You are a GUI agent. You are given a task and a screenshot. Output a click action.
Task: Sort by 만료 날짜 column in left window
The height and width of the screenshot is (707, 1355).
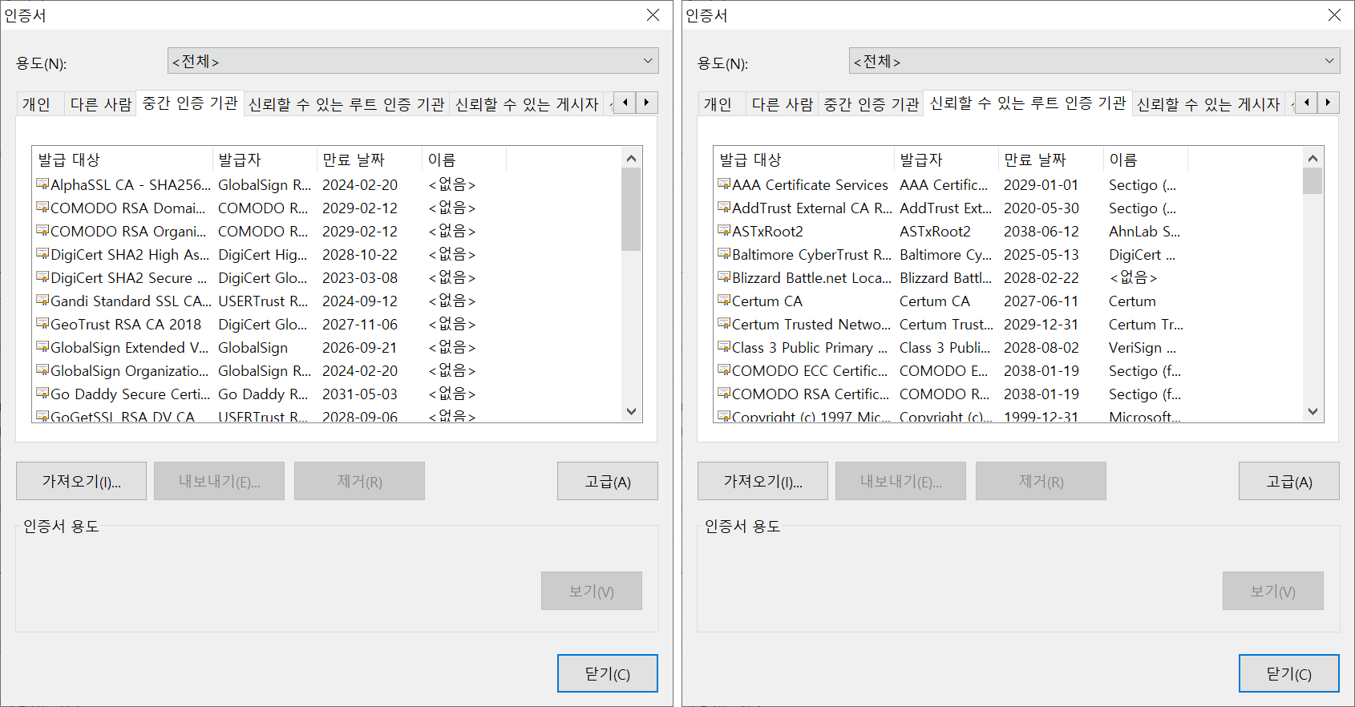[x=370, y=160]
